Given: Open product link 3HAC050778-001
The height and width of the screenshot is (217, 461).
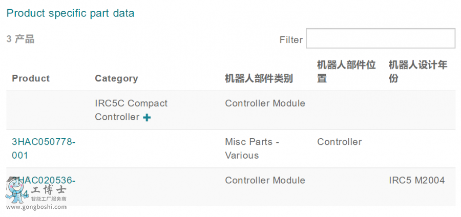Looking at the screenshot, I should (x=44, y=148).
